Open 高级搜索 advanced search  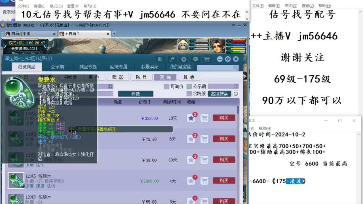click(219, 94)
